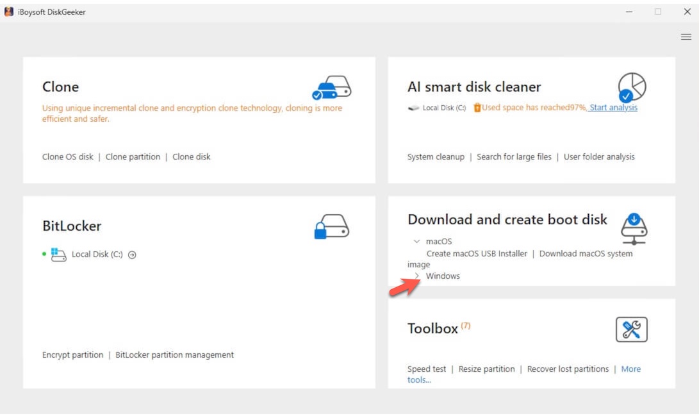Screen dimensions: 699x418
Task: Click the Start analysis link
Action: [x=613, y=108]
